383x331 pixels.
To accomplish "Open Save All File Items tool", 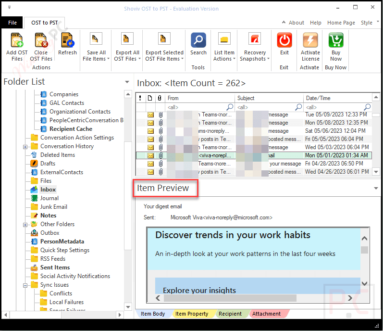I will (x=96, y=47).
